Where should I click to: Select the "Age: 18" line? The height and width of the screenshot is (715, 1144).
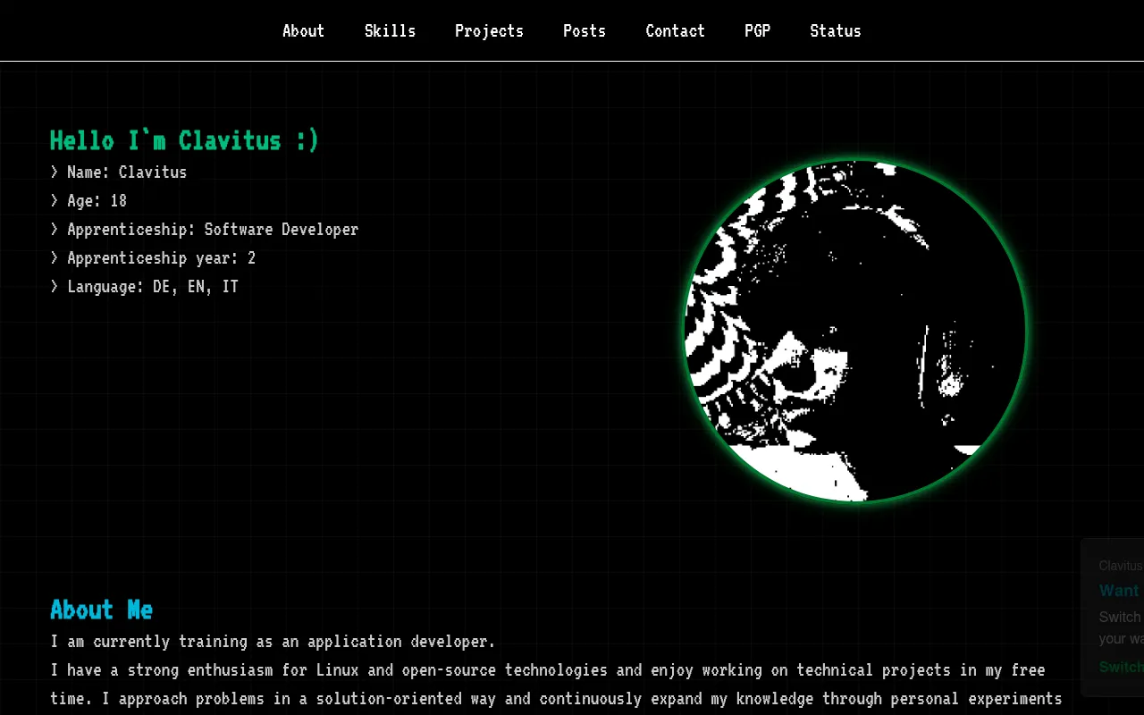88,200
